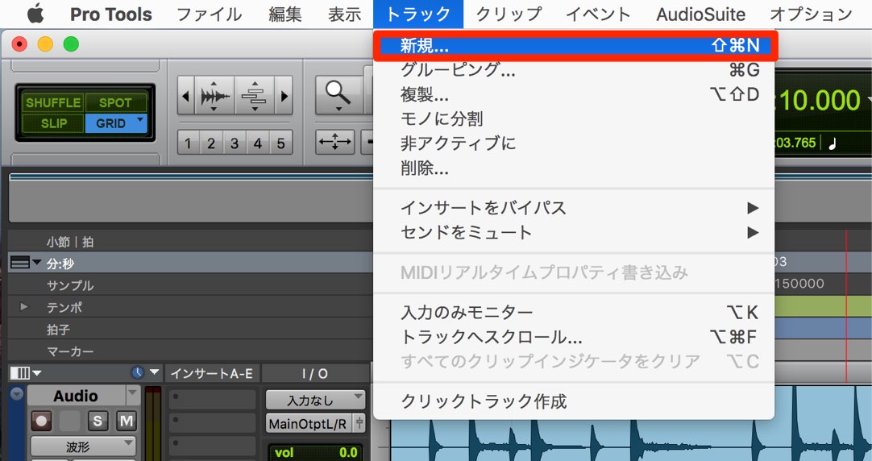This screenshot has width=872, height=461.
Task: Select 入力のみモニター menu entry
Action: [x=574, y=313]
